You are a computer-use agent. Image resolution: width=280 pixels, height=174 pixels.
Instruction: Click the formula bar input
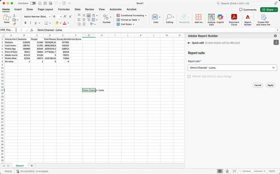point(156,30)
